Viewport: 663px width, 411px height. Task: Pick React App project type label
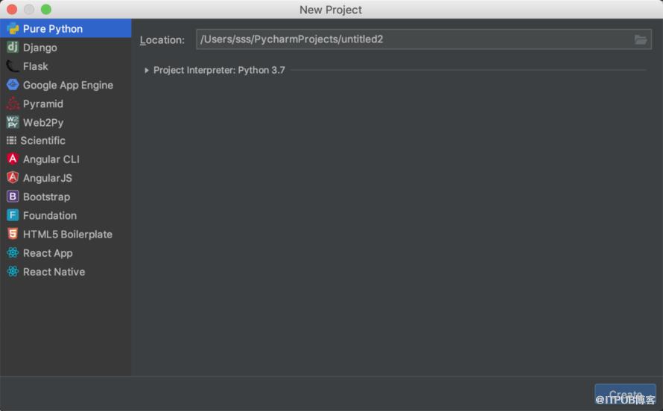48,253
